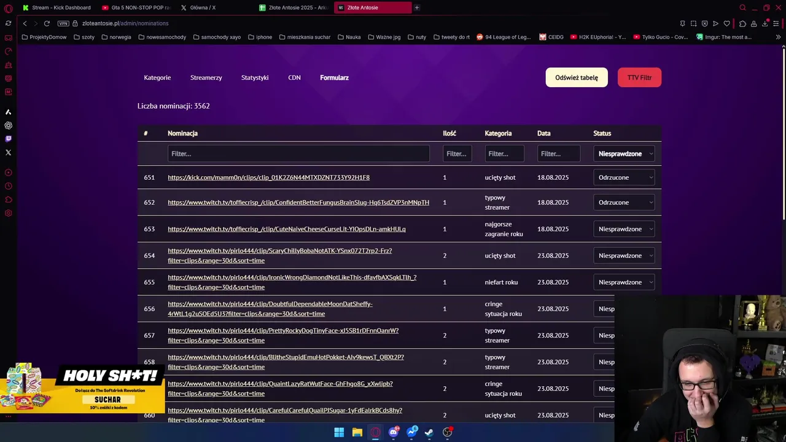The height and width of the screenshot is (442, 786).
Task: Switch to Gta 5 NON-STOP POP tab
Action: click(136, 8)
